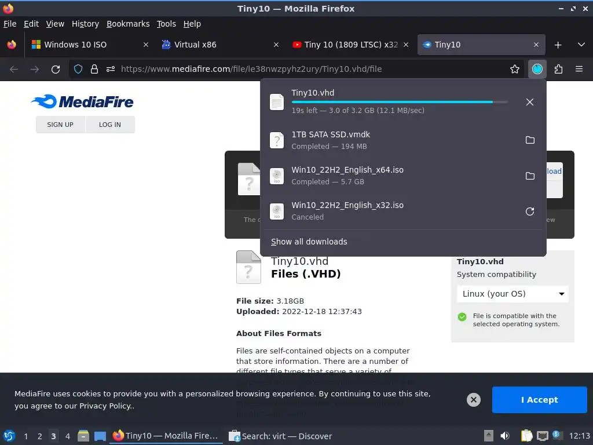Click the Firefox View icon in tab bar
The image size is (593, 445).
(x=12, y=45)
